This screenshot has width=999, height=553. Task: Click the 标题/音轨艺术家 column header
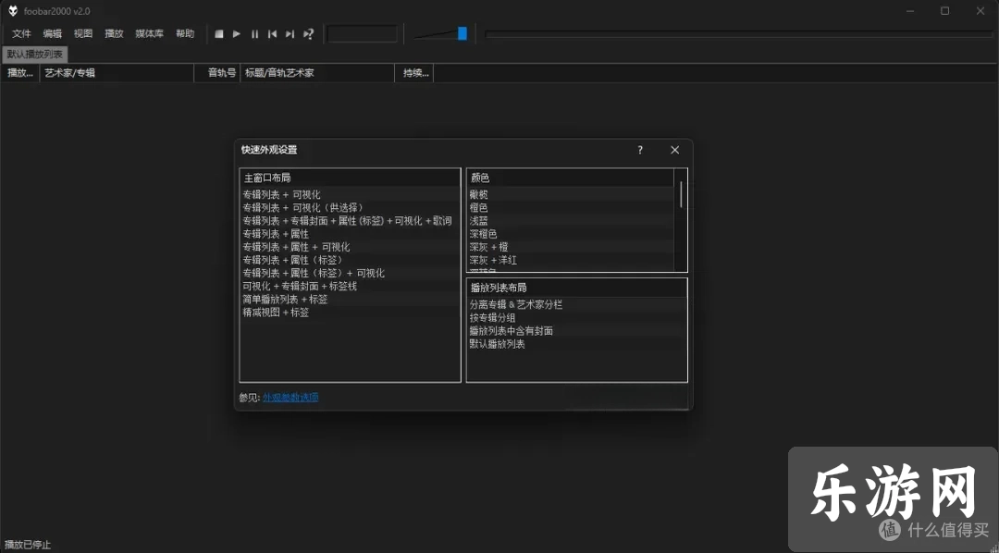coord(318,73)
